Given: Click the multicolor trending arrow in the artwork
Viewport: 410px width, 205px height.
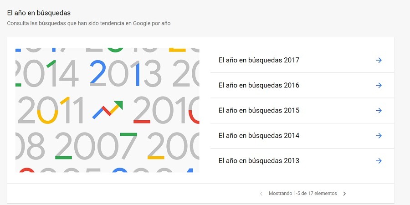Looking at the screenshot, I should 108,110.
